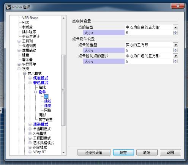The image size is (188, 165).
Task: Select 更新与统计 in the options tree
Action: pyautogui.click(x=31, y=36)
